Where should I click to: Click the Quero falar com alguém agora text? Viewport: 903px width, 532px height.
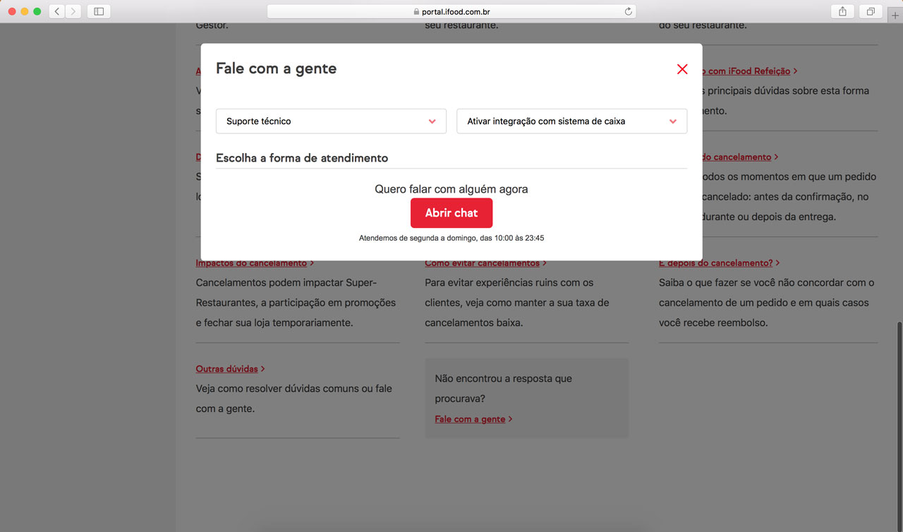click(451, 189)
